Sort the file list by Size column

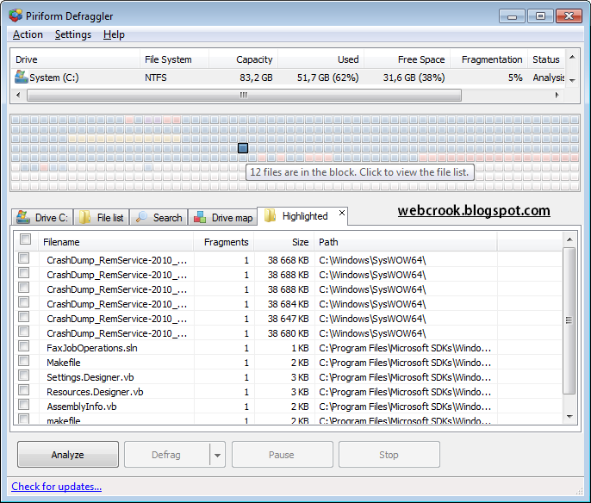tap(284, 242)
